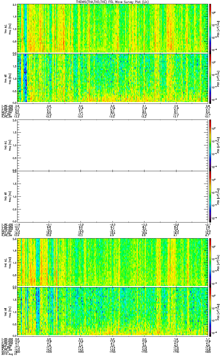This screenshot has height=356, width=222.
Task: Click inside the THE B∥ spectrogram panel
Action: [x=112, y=311]
